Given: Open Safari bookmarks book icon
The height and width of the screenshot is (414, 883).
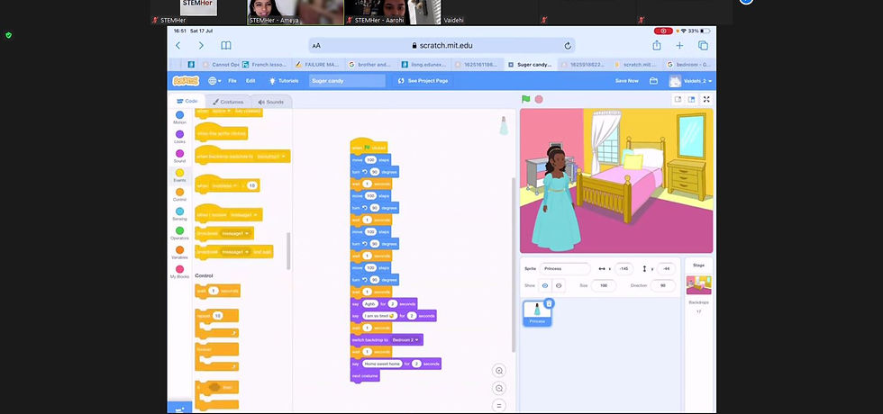Looking at the screenshot, I should pos(226,46).
